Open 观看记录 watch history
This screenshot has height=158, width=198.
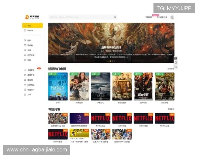[162, 17]
